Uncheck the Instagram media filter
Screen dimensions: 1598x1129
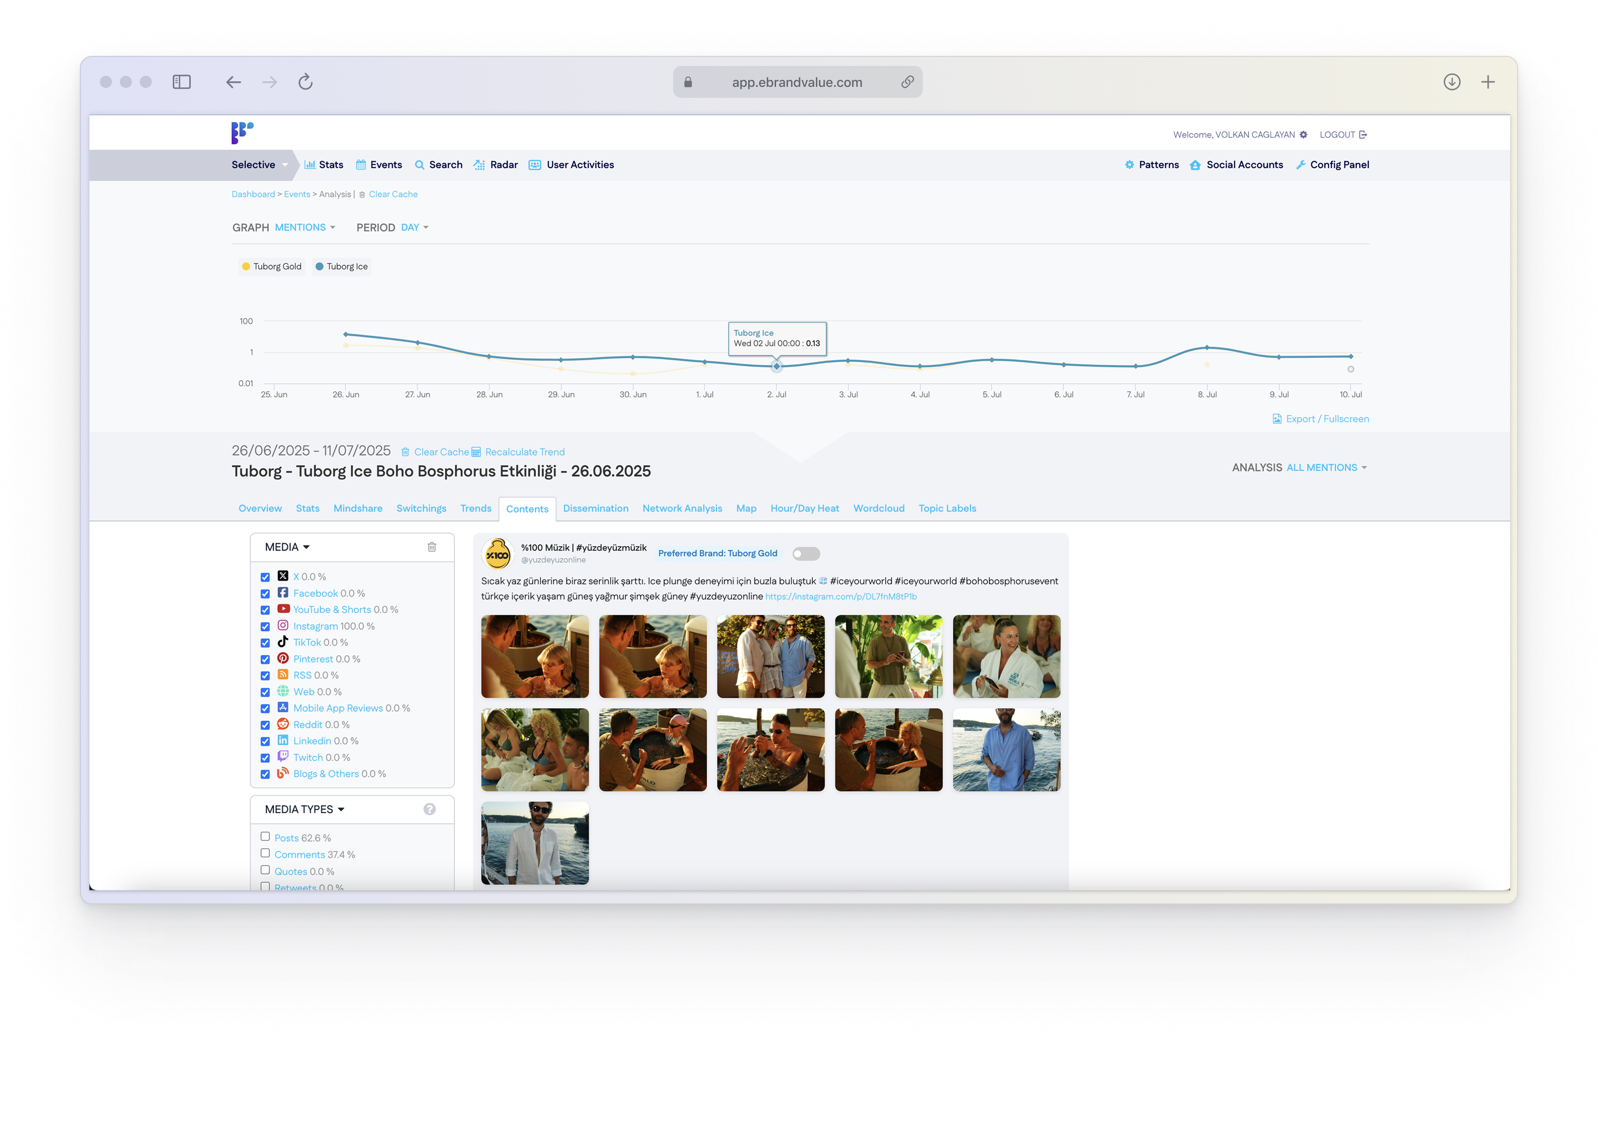tap(265, 626)
